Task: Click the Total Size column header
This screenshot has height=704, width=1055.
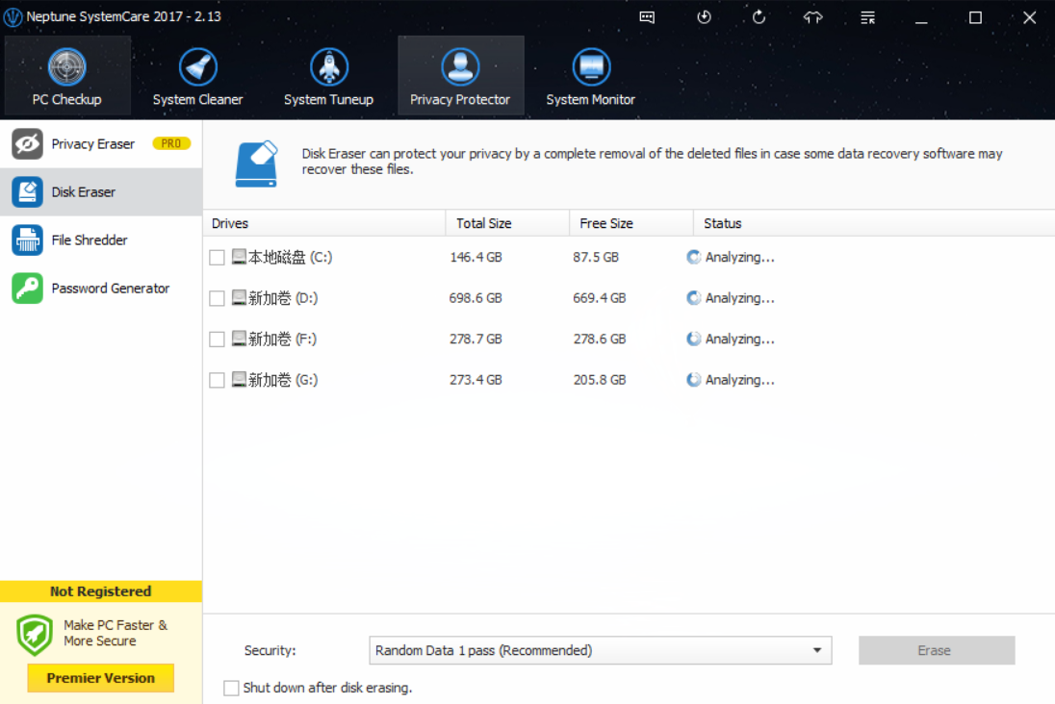Action: (x=507, y=223)
